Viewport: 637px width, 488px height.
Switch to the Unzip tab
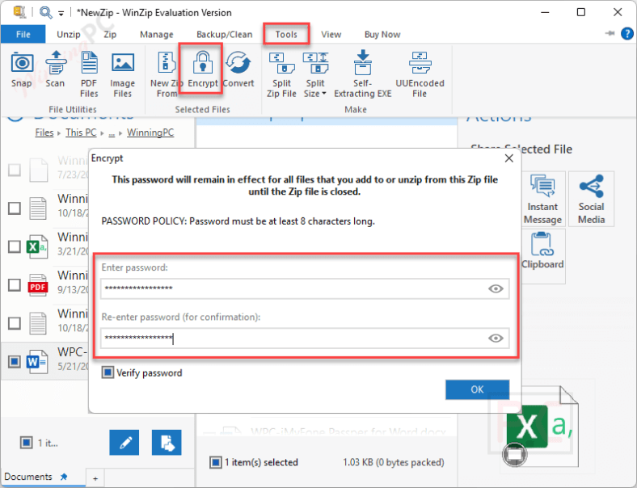point(69,35)
